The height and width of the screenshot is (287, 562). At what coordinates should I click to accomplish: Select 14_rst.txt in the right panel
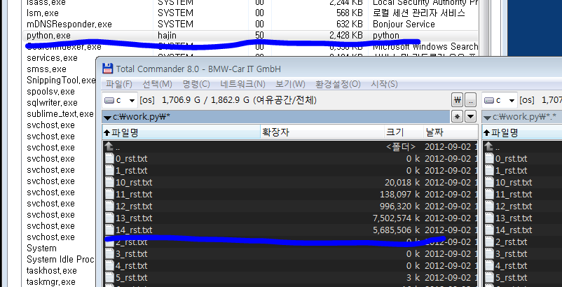click(x=514, y=230)
